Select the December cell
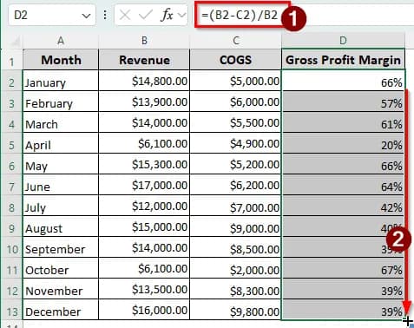414x328 pixels. click(61, 310)
